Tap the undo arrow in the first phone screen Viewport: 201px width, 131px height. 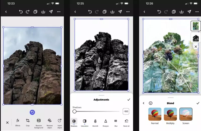(21, 12)
